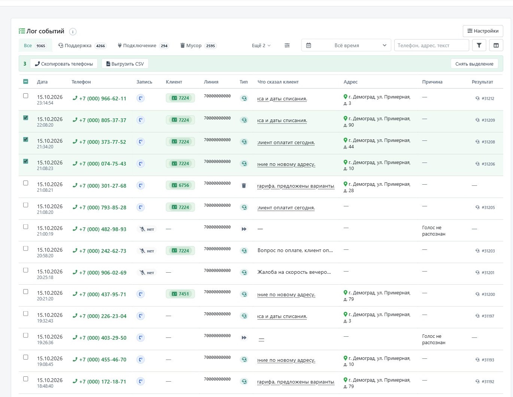Click Скопировать телефоны button
The height and width of the screenshot is (397, 513).
pos(64,64)
